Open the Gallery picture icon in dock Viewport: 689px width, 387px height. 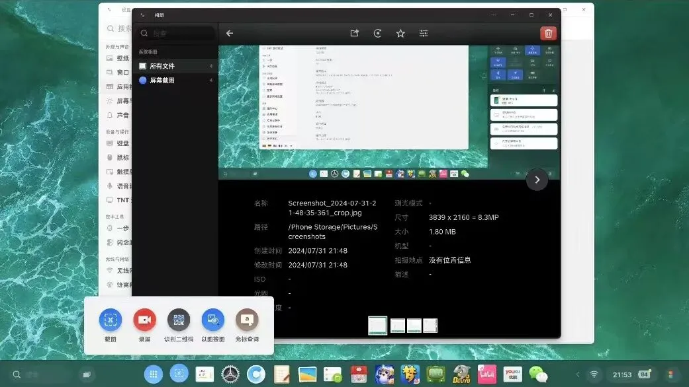(x=307, y=374)
